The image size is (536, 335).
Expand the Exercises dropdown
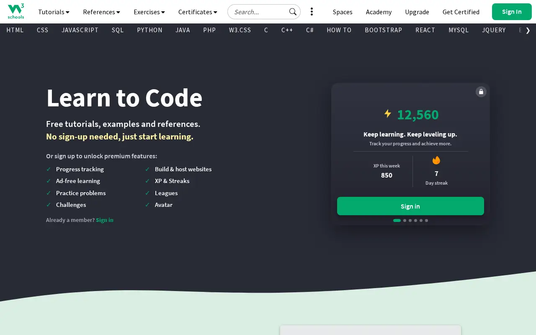[x=149, y=12]
